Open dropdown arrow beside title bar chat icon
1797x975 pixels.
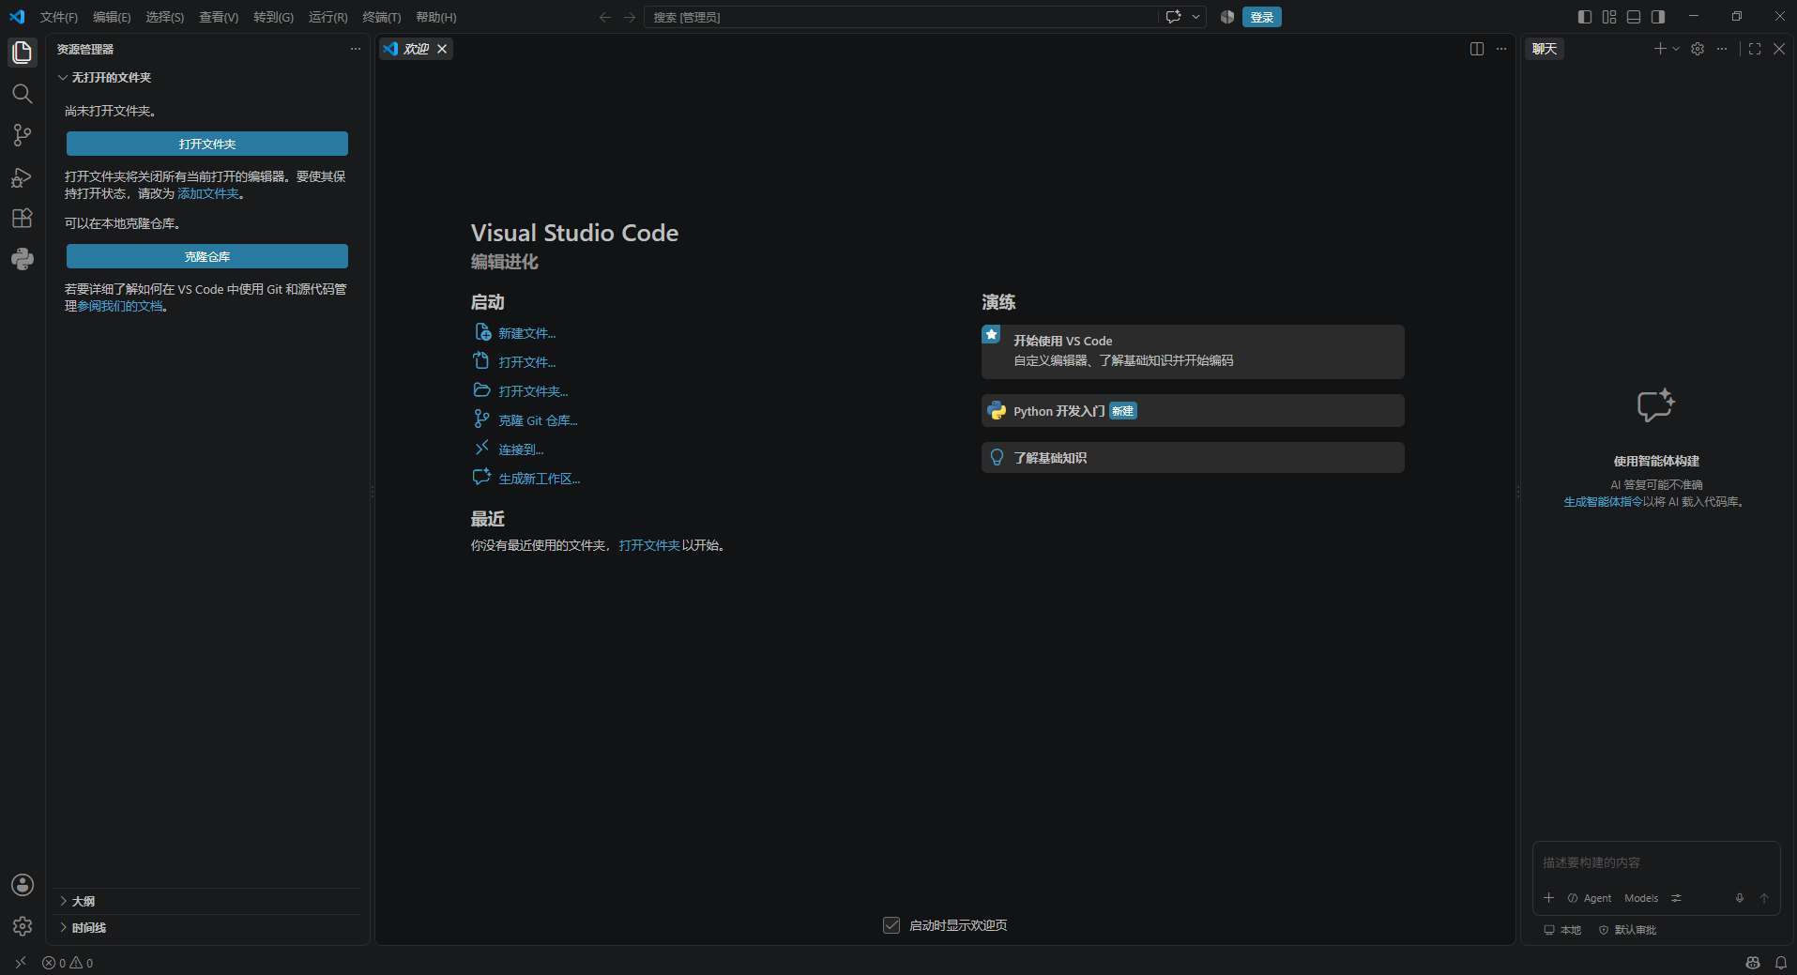point(1196,17)
